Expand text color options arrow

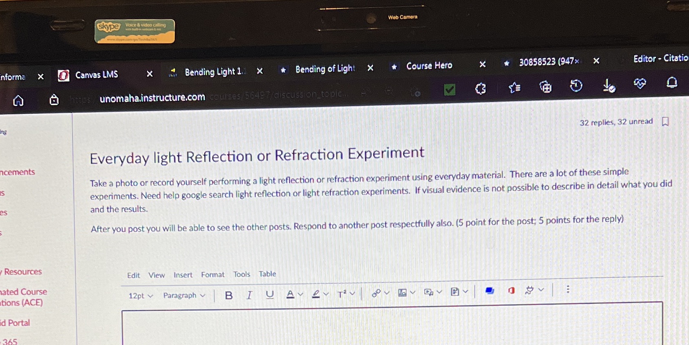[300, 294]
